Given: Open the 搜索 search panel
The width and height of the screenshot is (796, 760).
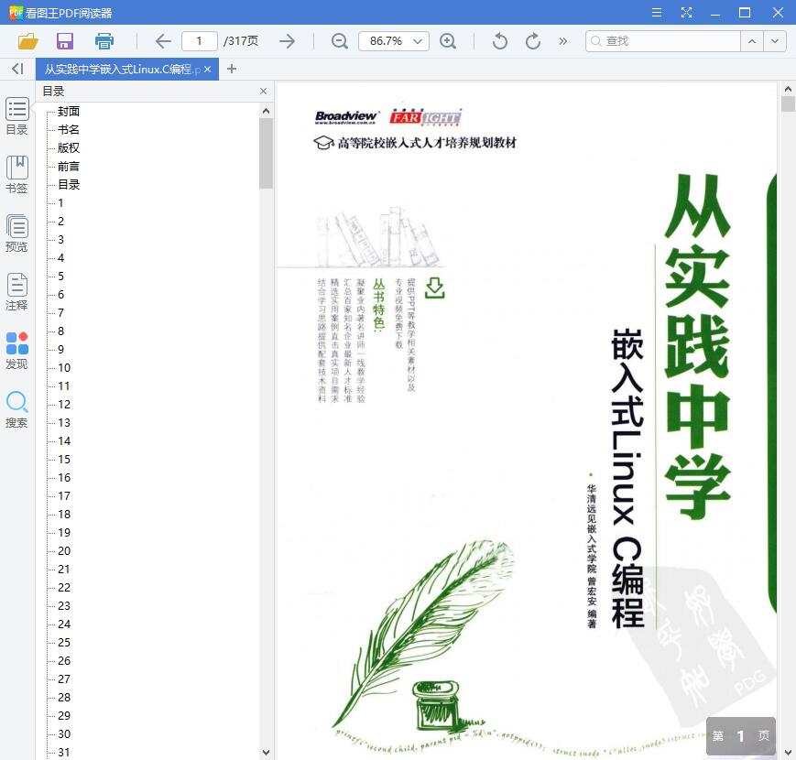Looking at the screenshot, I should click(x=16, y=409).
